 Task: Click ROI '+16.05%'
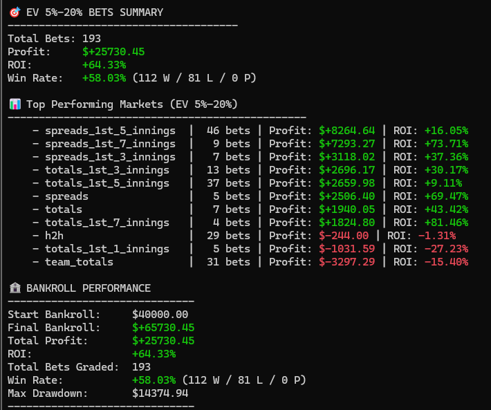[446, 131]
